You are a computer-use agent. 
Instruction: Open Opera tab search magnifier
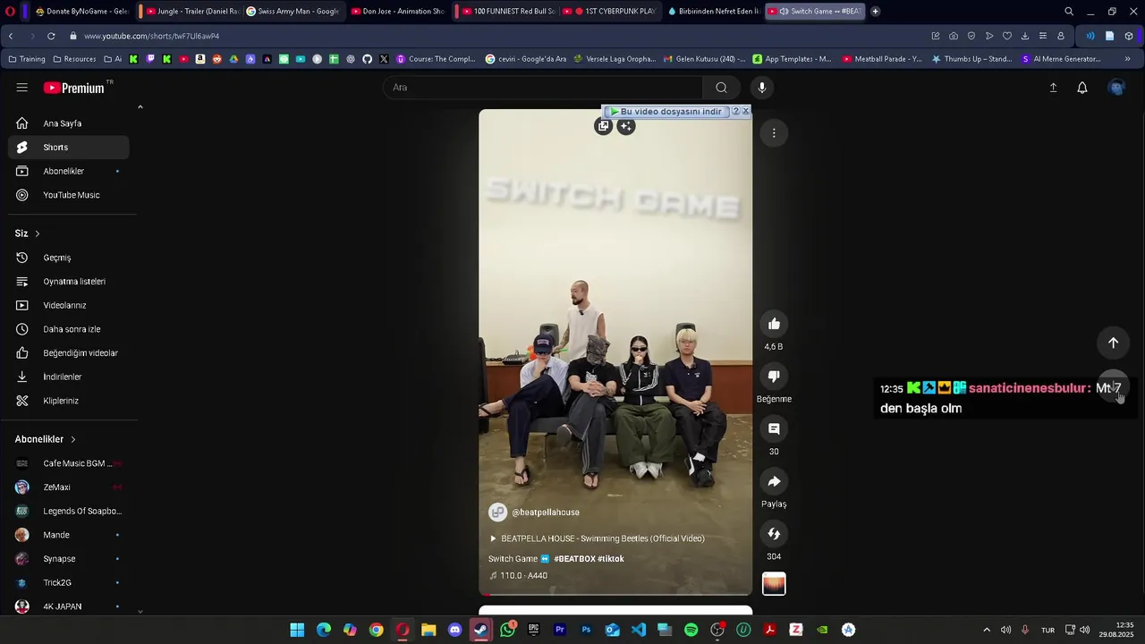pos(1069,12)
